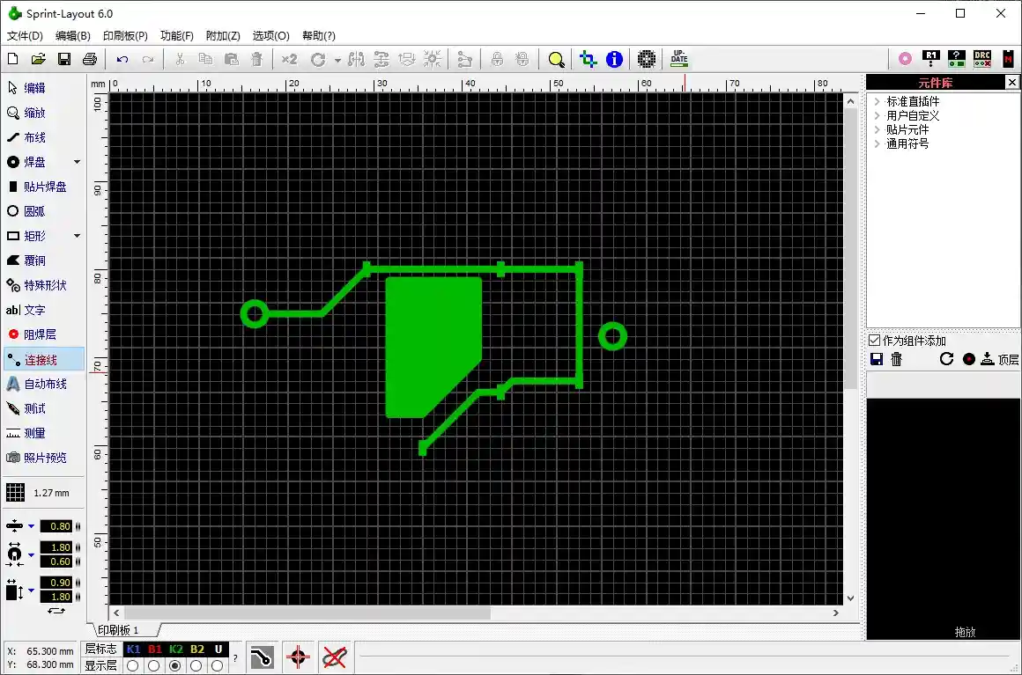Open the track width preset dropdown arrow
1022x675 pixels.
pyautogui.click(x=31, y=526)
